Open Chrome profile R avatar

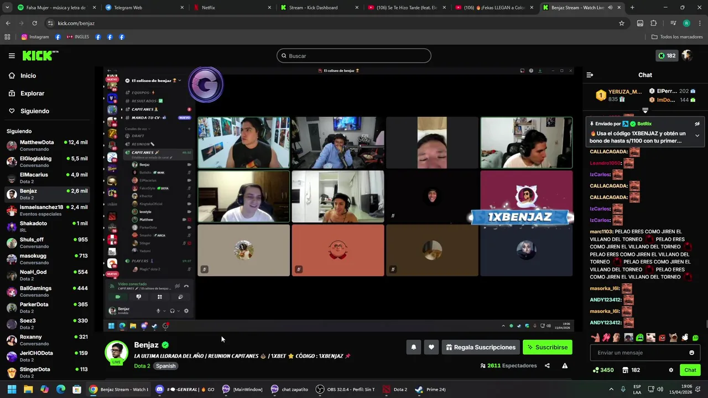(686, 23)
